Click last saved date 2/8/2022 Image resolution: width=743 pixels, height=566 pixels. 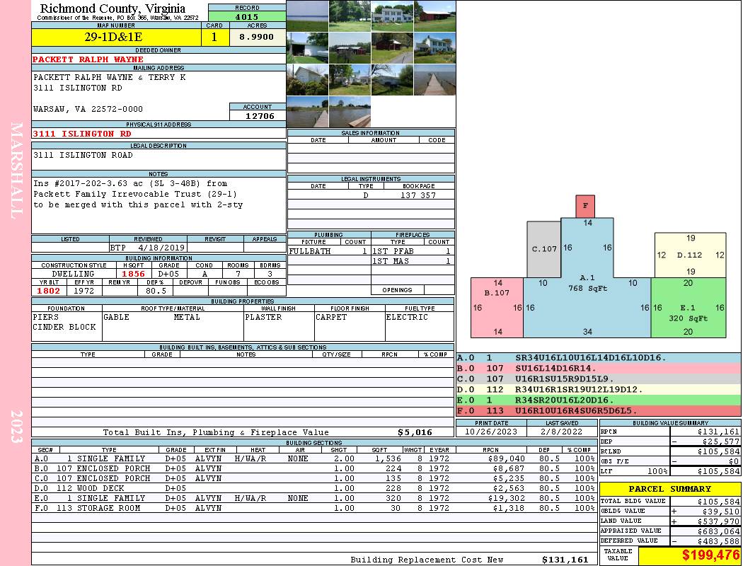562,432
